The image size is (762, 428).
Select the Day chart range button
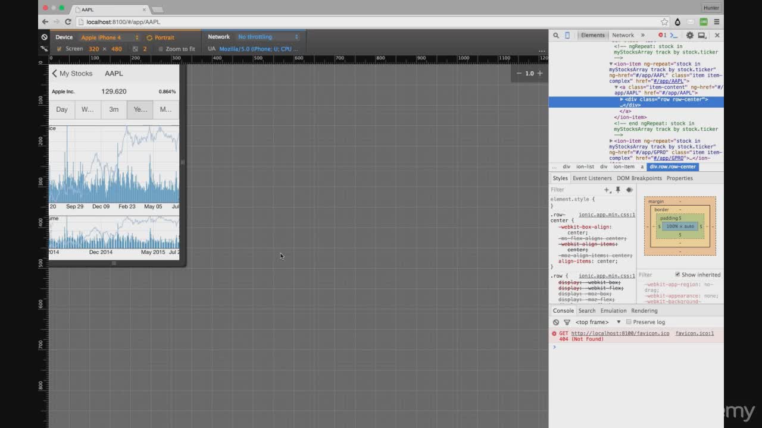(x=62, y=109)
